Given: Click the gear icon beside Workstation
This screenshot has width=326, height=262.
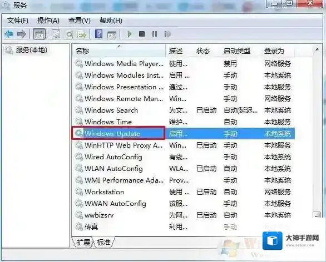Looking at the screenshot, I should 79,192.
